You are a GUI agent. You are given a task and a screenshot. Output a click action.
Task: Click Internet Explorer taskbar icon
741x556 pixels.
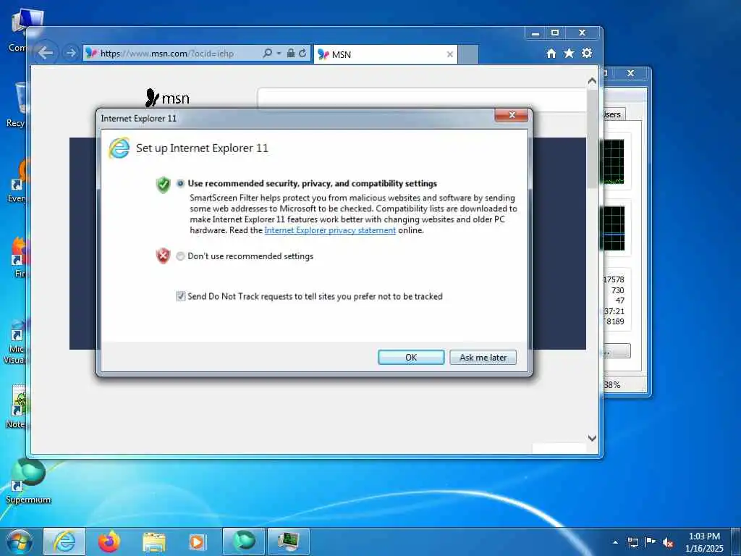tap(64, 542)
